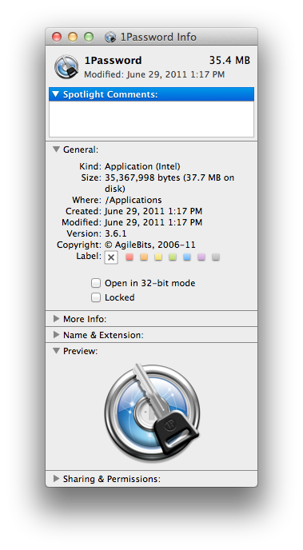Click the 1Password Info window title

(x=158, y=37)
